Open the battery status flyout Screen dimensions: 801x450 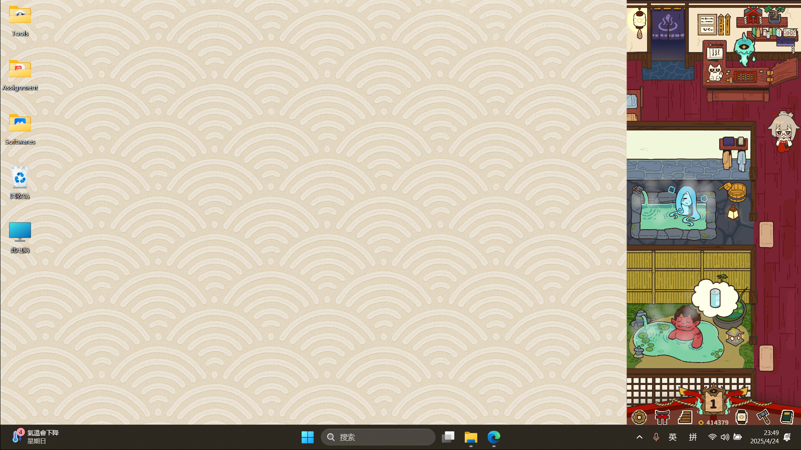pos(738,437)
